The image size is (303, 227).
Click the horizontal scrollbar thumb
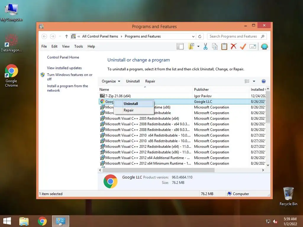tap(159, 170)
